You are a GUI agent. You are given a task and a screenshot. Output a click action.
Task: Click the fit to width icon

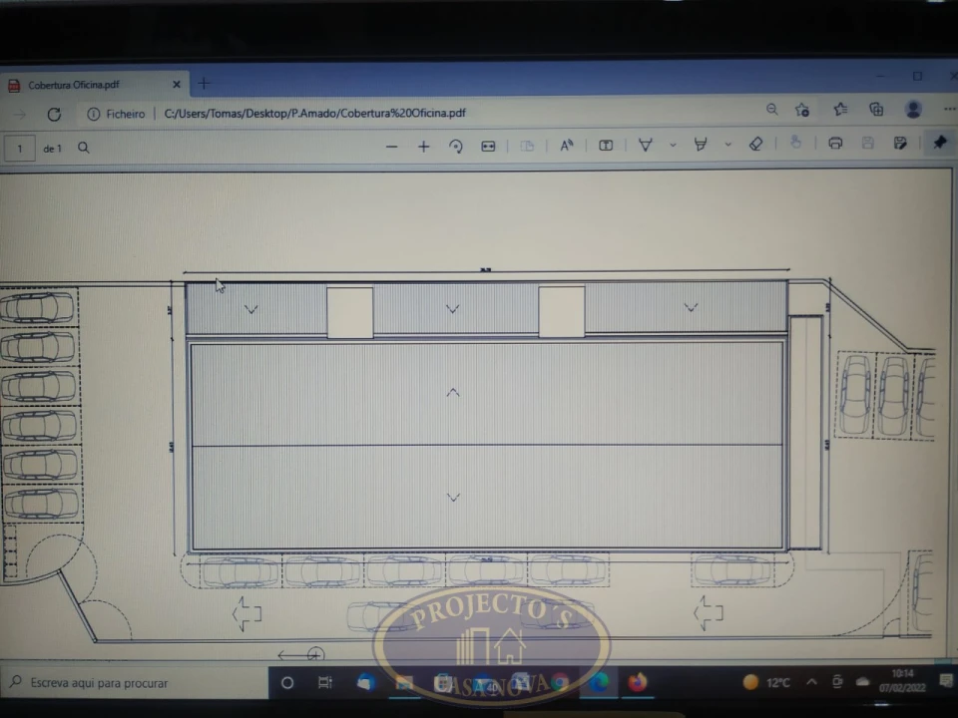[x=488, y=147]
